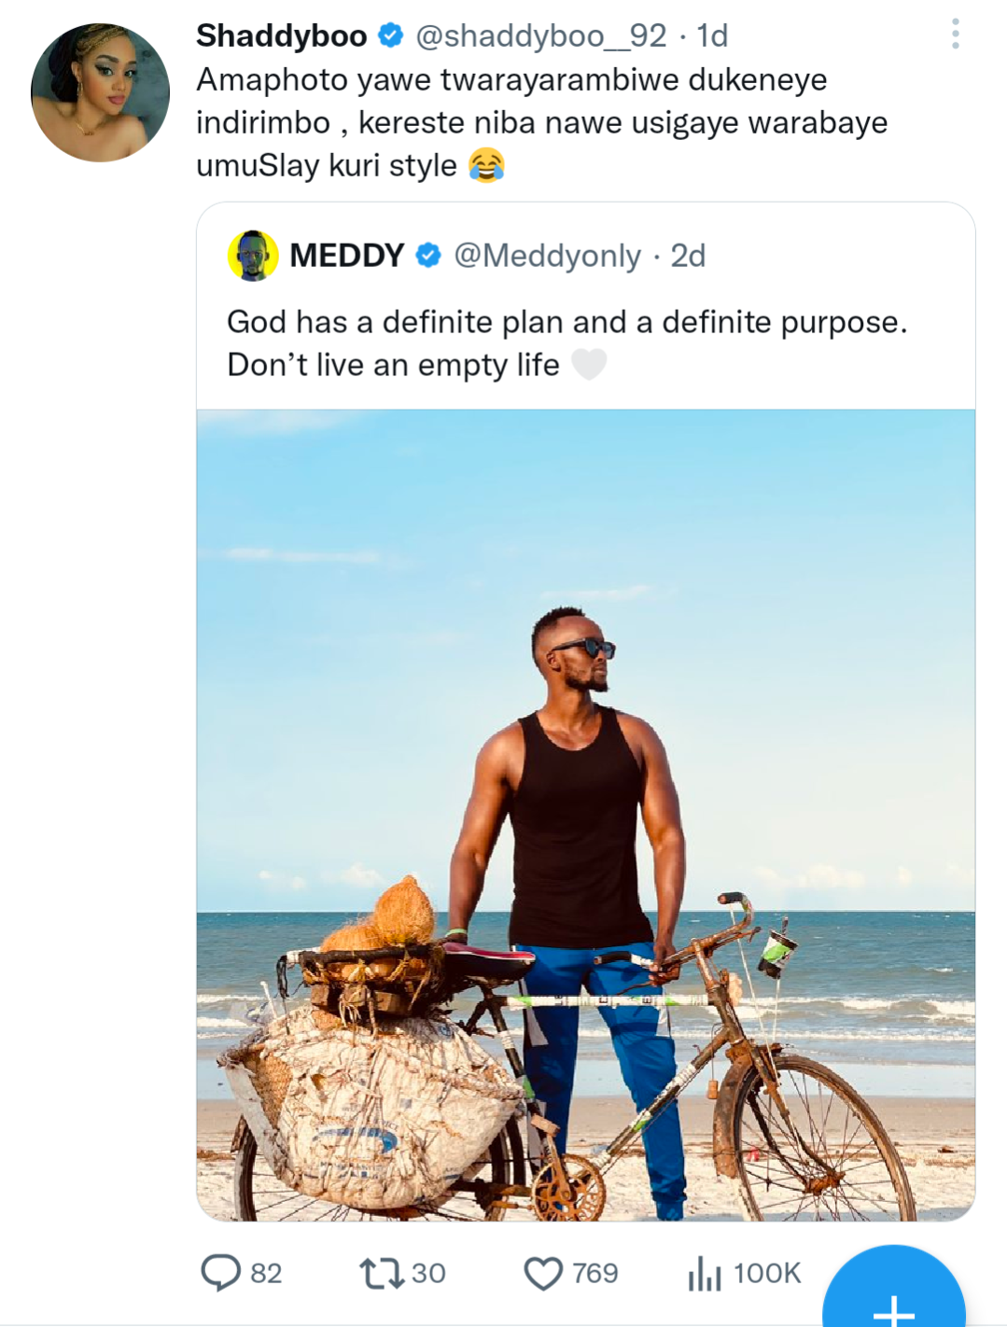This screenshot has width=1007, height=1327.
Task: Open the reply comment icon
Action: [x=221, y=1273]
